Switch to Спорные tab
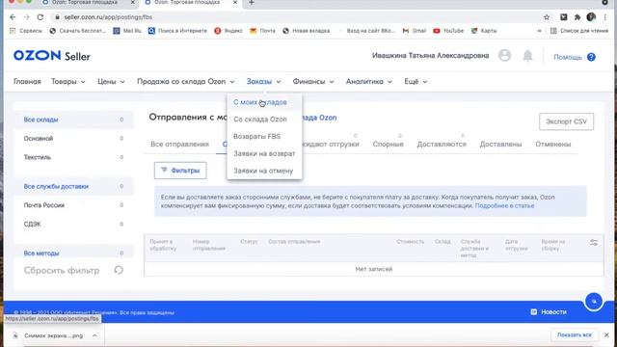Screen dimensions: 617x347 click(388, 144)
